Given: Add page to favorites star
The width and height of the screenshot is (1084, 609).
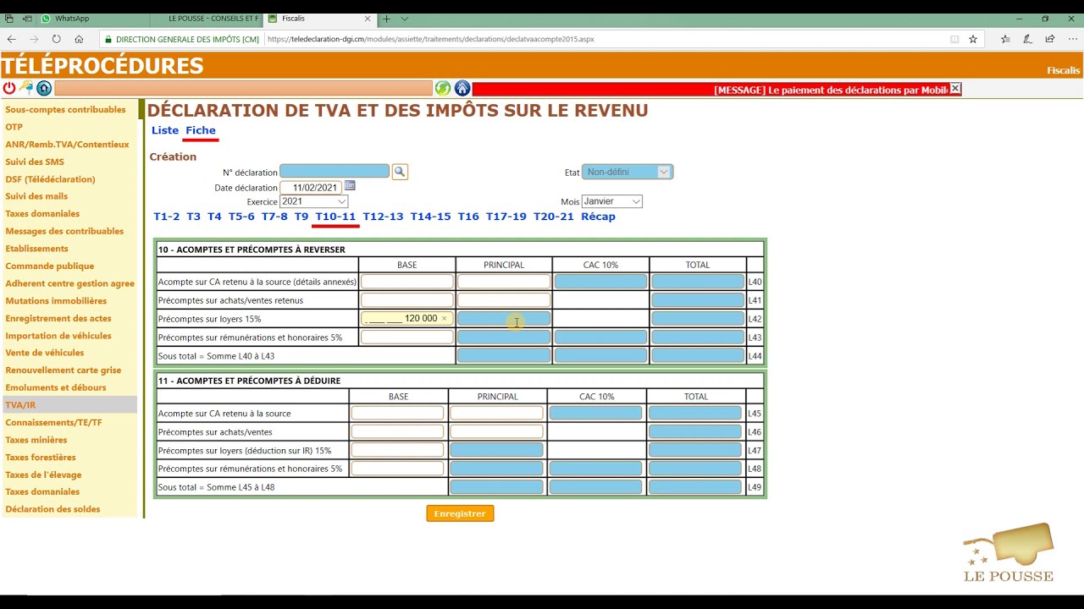Looking at the screenshot, I should coord(973,39).
